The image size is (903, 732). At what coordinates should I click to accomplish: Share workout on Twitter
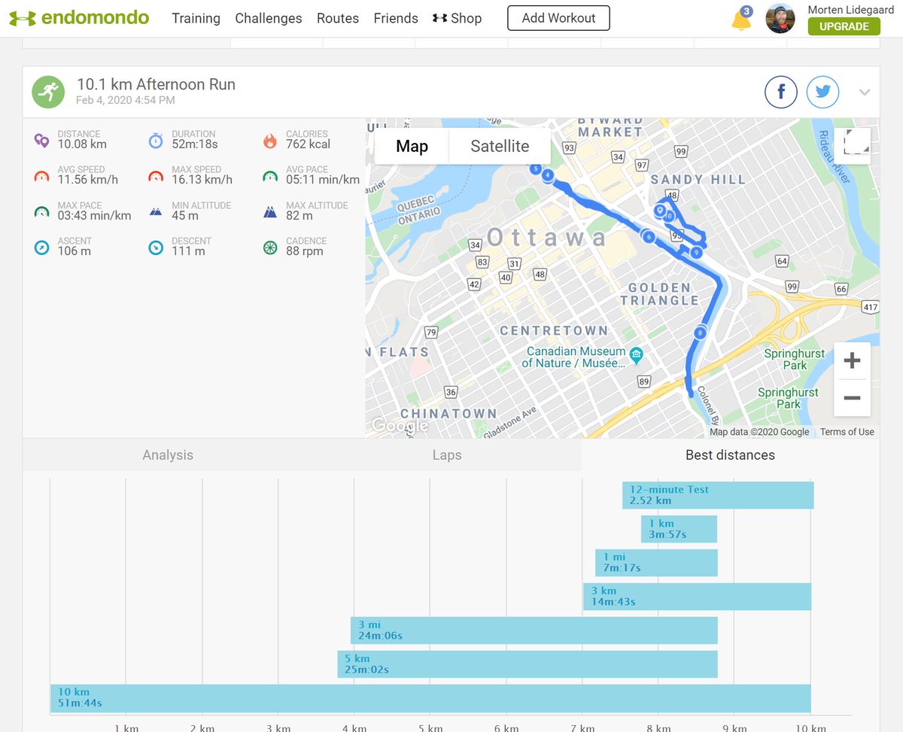click(x=822, y=93)
